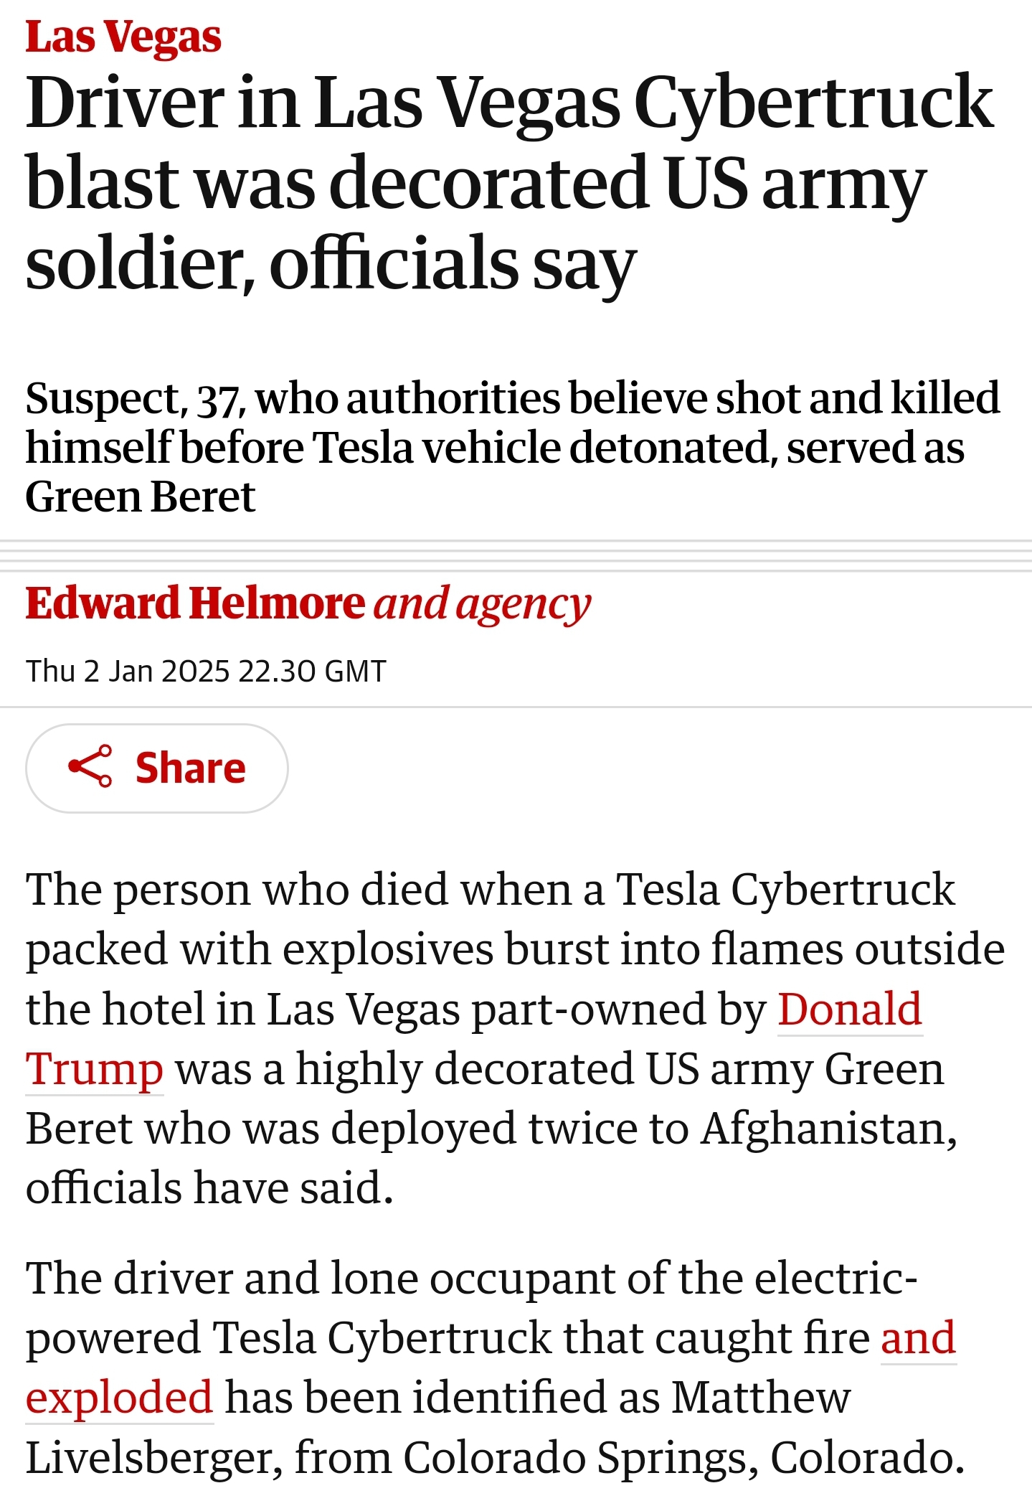Viewport: 1032px width, 1506px height.
Task: Click the article headline about Cybertruck blast
Action: 509,182
